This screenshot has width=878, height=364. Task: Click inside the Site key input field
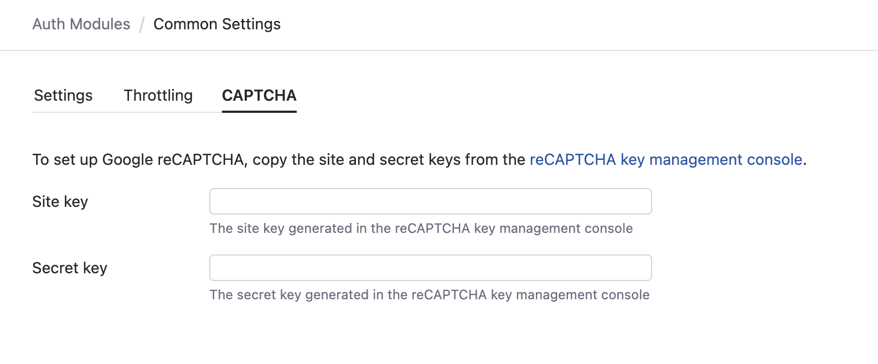pyautogui.click(x=430, y=201)
